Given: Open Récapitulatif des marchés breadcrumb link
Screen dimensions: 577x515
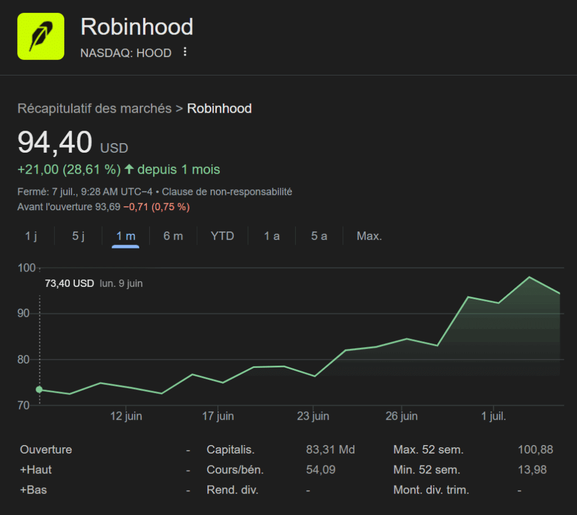Looking at the screenshot, I should coord(95,109).
